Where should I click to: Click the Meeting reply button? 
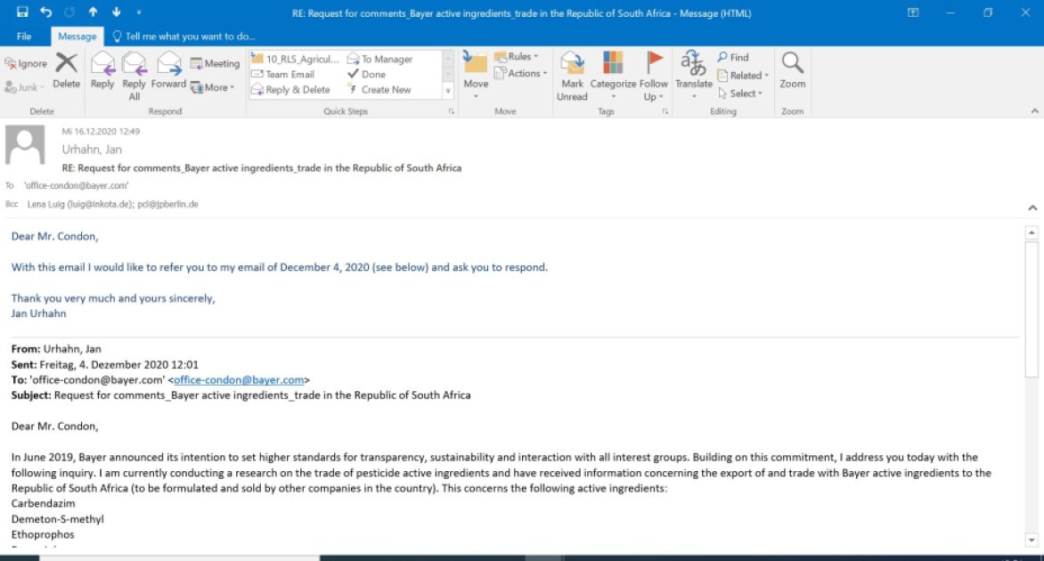coord(215,63)
